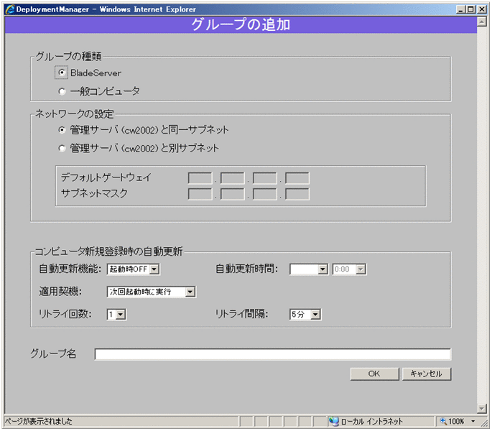Click the ページが表示されました status text

click(x=38, y=421)
